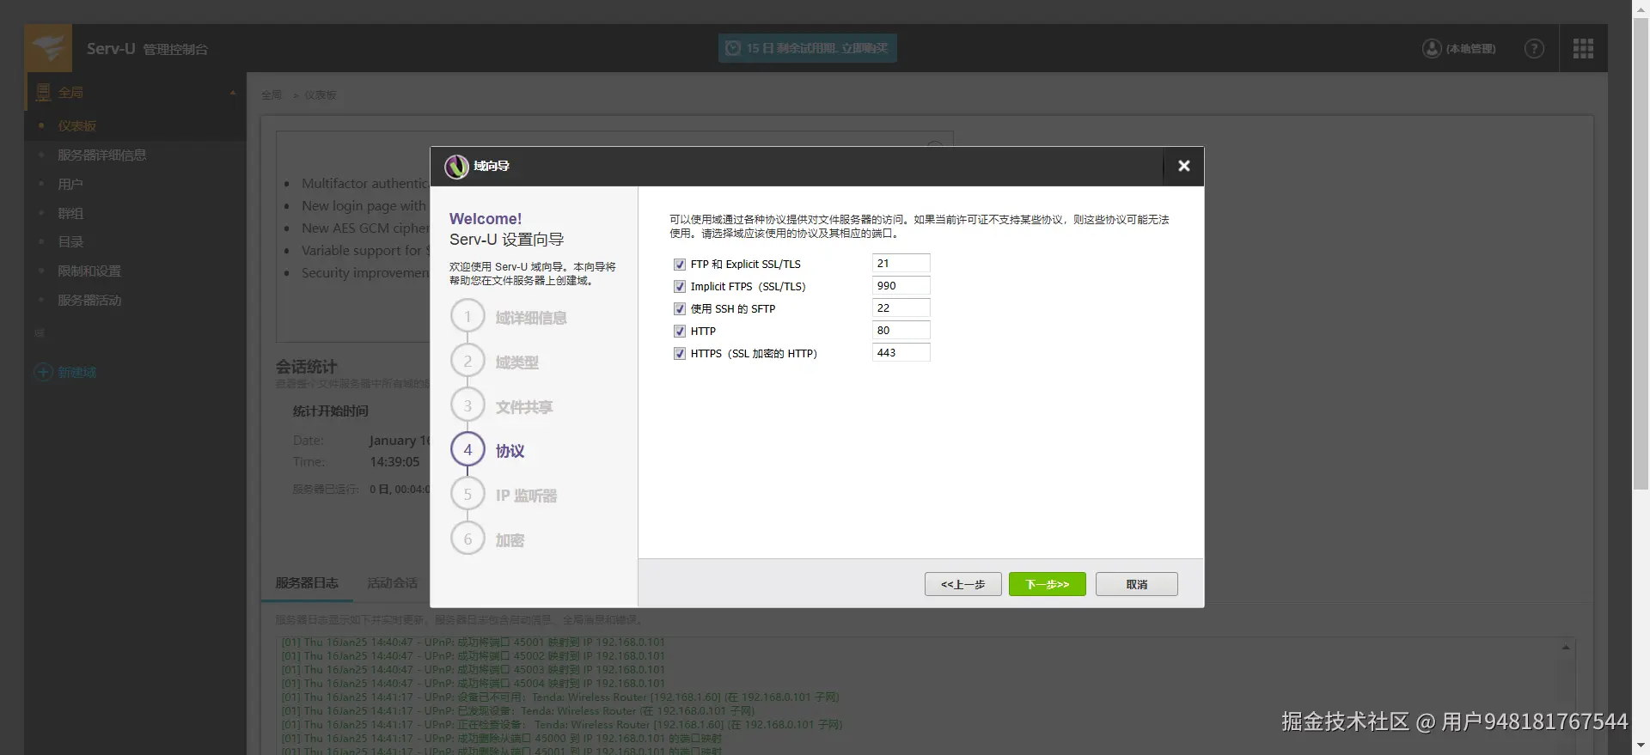Select wizard step 5 circle
1650x755 pixels.
pyautogui.click(x=467, y=494)
